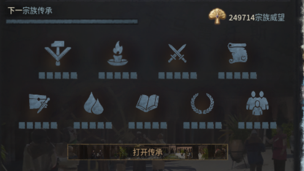
Task: Click the blood droplets legacy icon
Action: tap(93, 103)
